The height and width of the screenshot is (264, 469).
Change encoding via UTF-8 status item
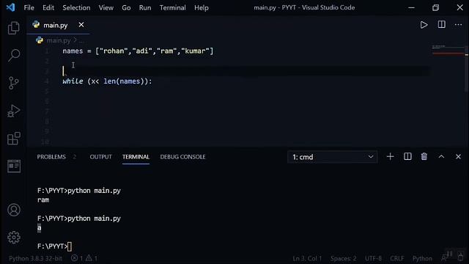[x=373, y=258]
